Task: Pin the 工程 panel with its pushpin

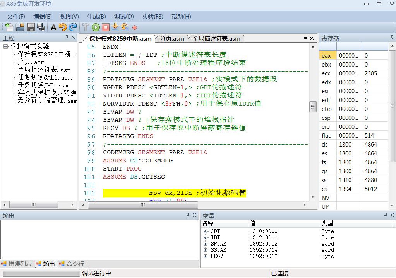Action: (x=67, y=38)
